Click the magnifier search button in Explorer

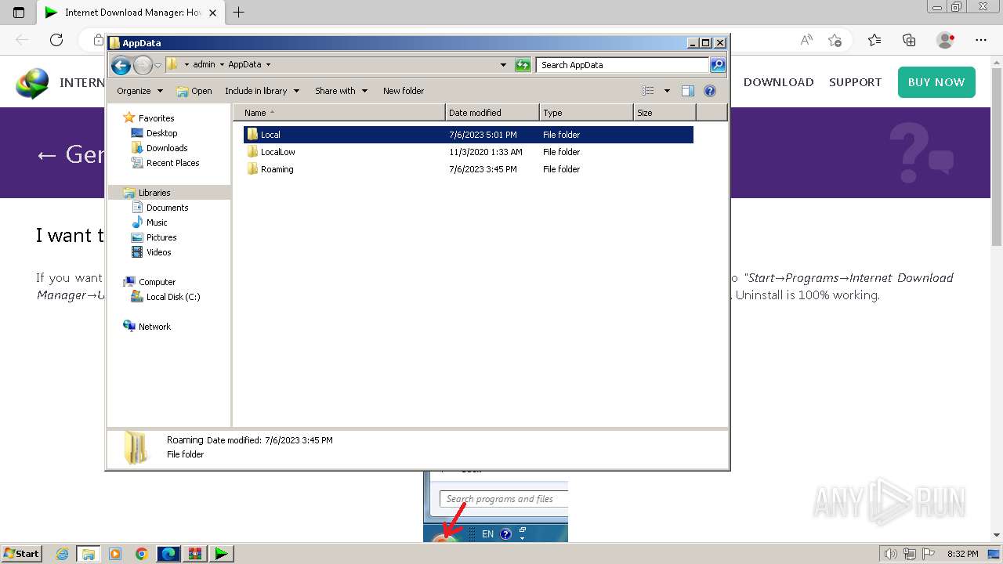coord(718,65)
